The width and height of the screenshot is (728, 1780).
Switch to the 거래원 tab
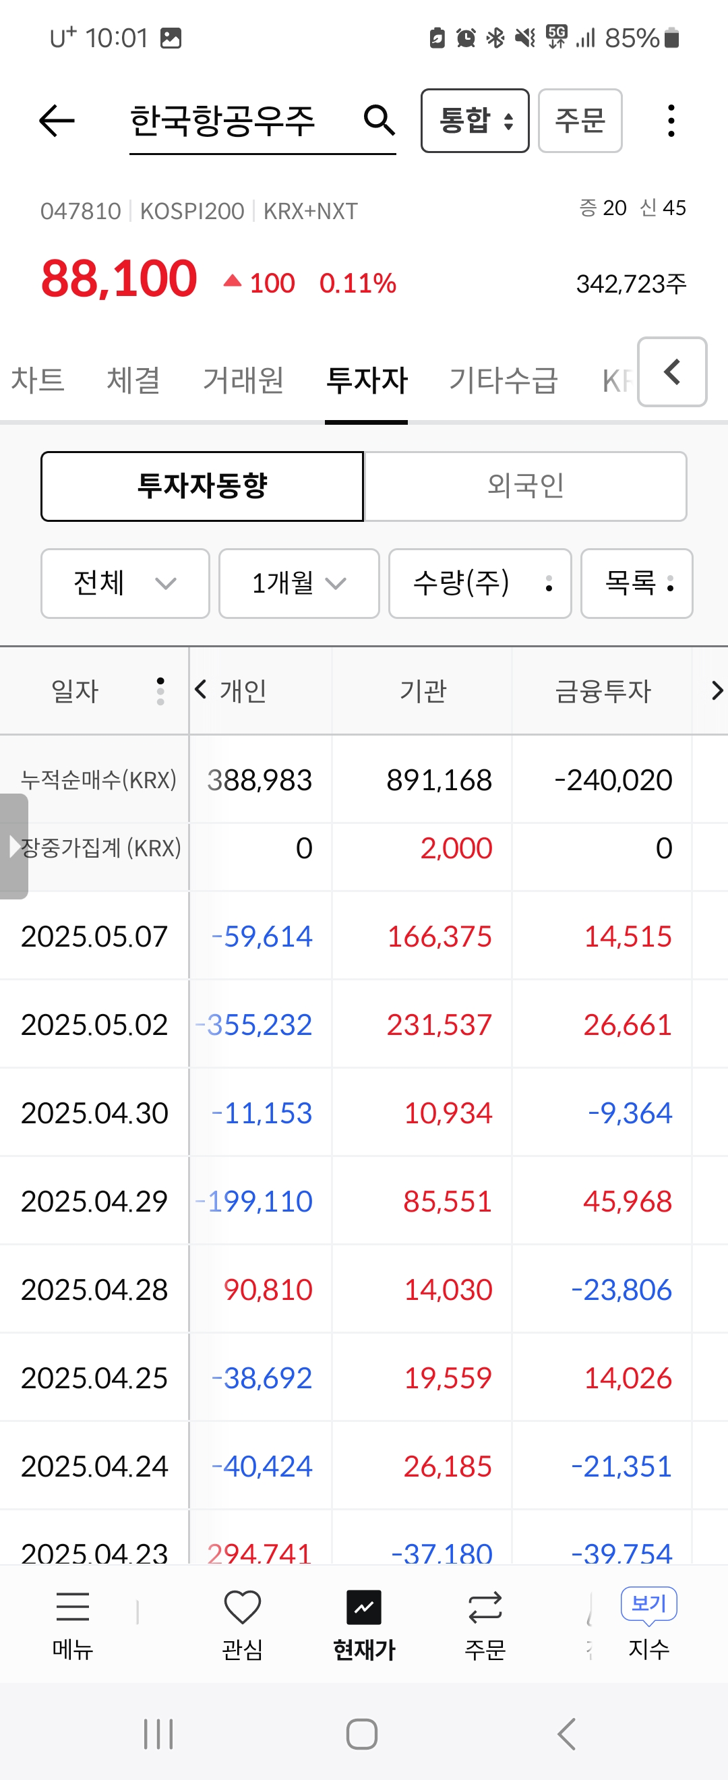point(243,380)
